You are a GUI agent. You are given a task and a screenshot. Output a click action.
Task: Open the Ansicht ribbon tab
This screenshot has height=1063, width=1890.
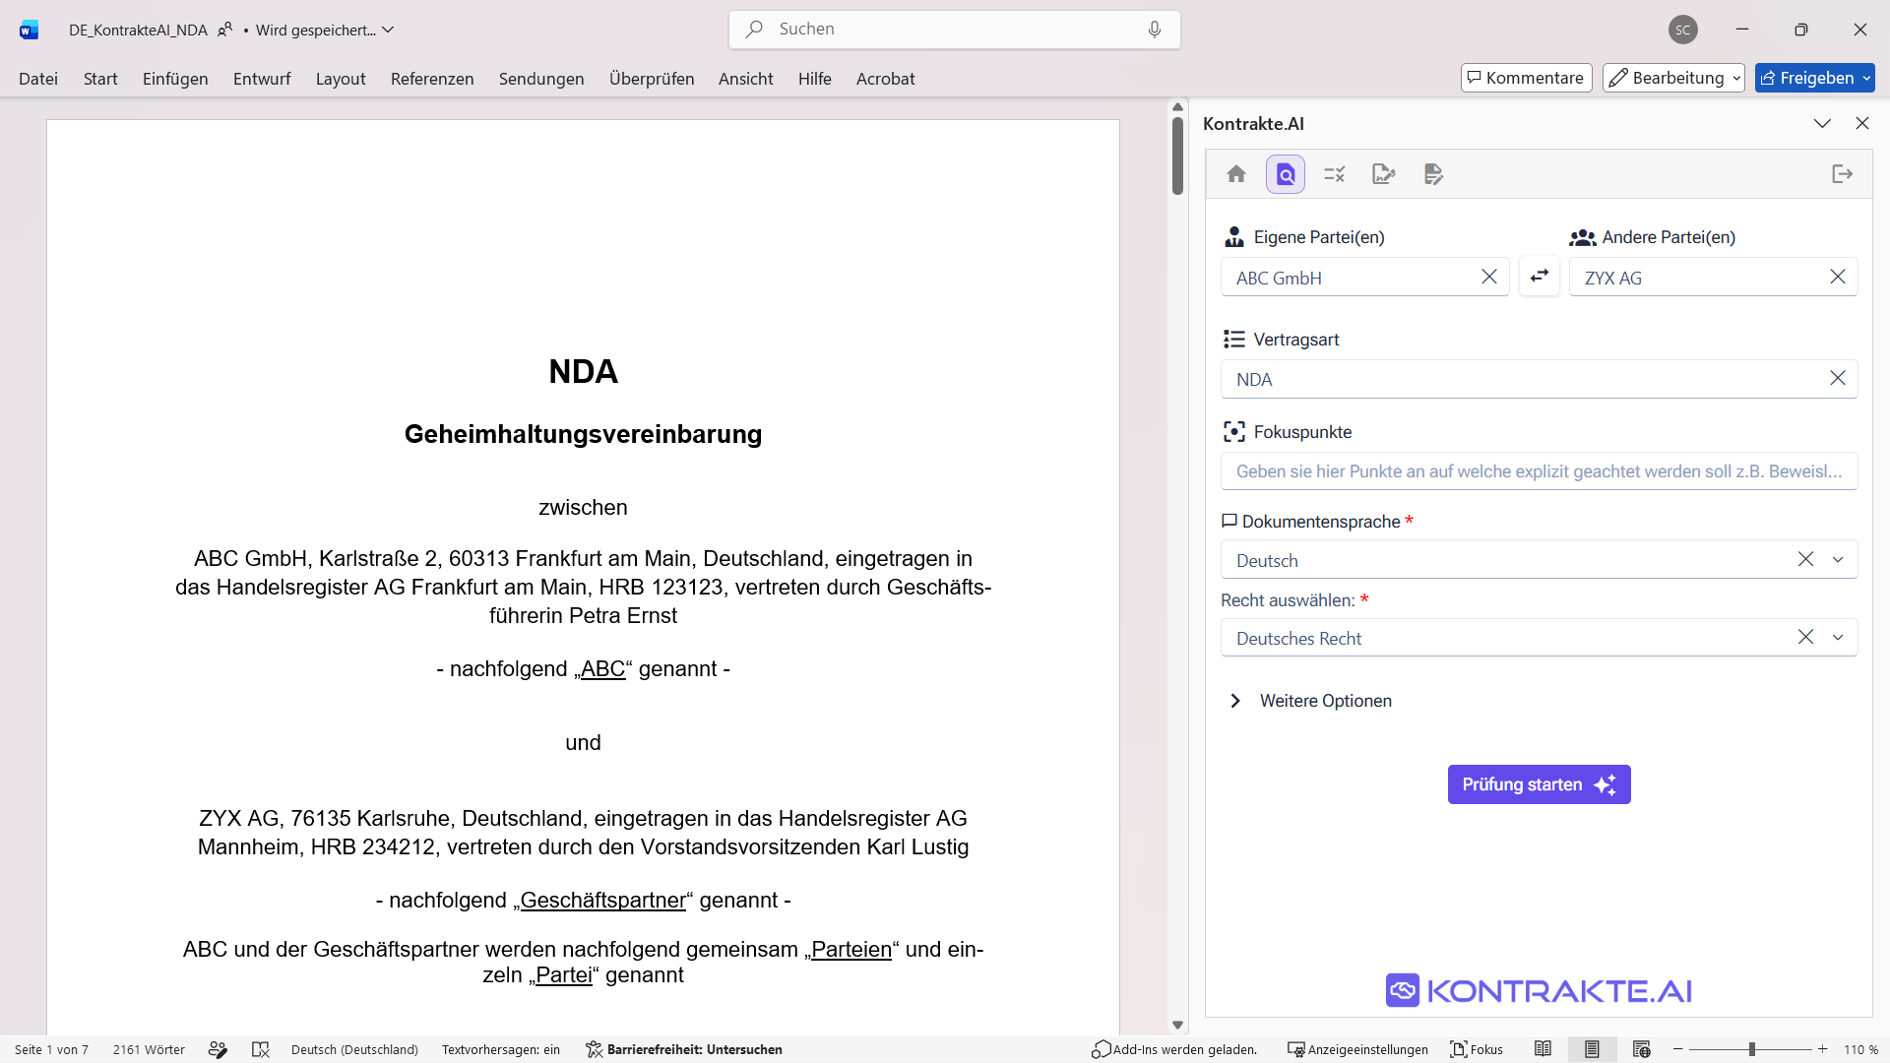click(x=746, y=79)
